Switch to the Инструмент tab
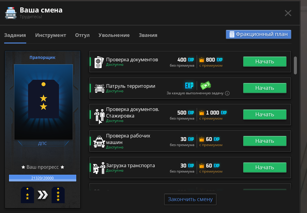Screen dimensions: 307x213 coord(50,35)
